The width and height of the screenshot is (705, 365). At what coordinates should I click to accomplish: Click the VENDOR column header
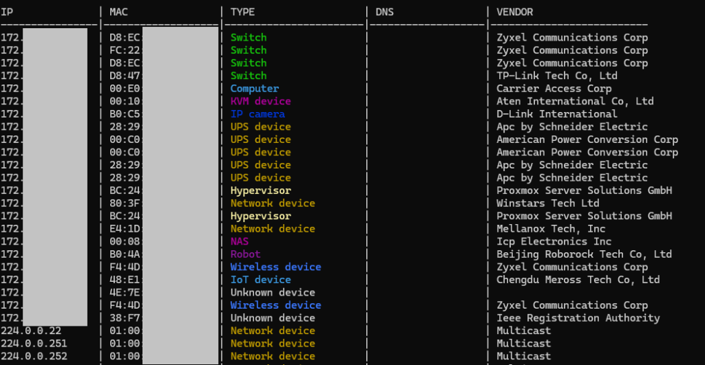[514, 12]
